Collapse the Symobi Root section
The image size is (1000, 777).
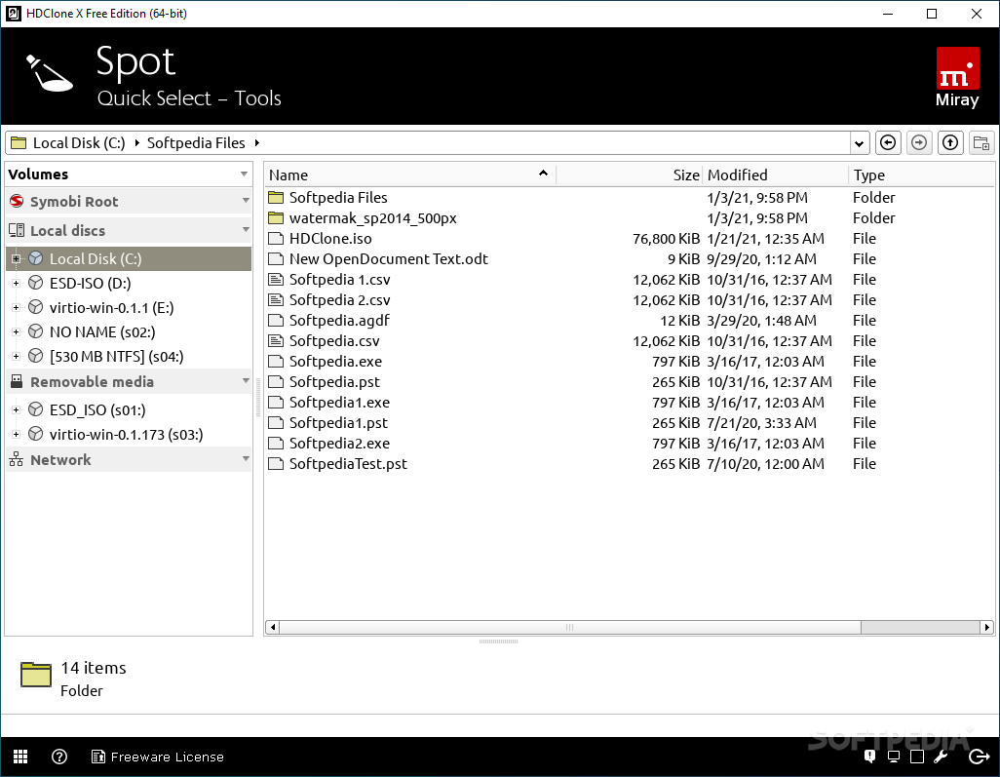[246, 201]
